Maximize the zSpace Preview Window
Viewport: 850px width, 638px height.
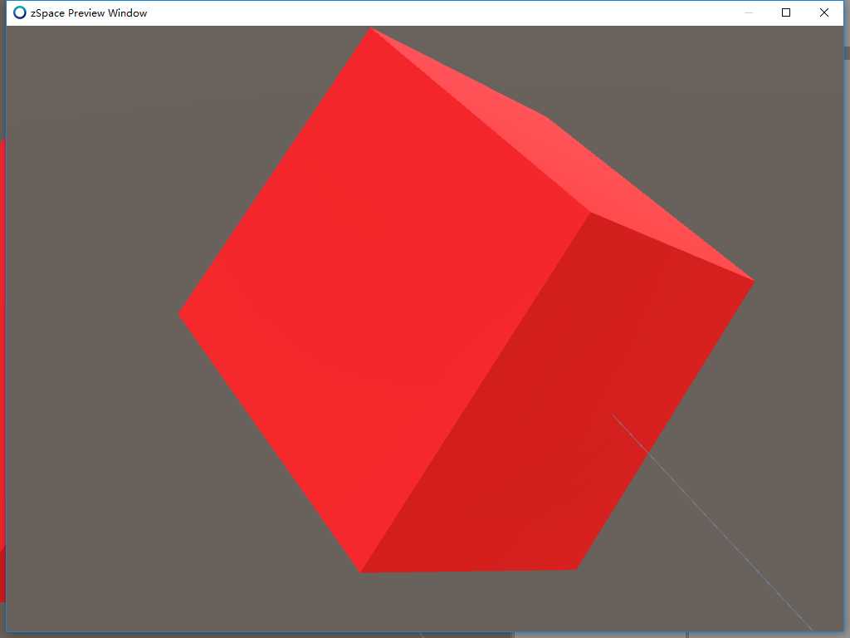click(786, 12)
